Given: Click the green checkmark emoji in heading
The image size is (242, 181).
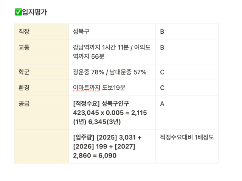Looking at the screenshot, I should 18,12.
